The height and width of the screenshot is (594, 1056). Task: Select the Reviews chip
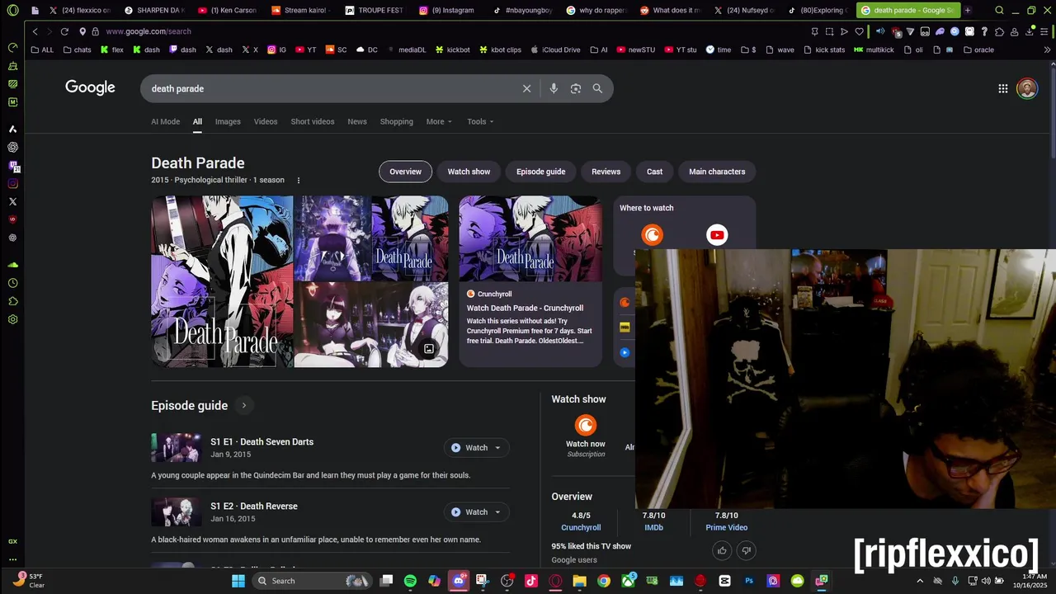[x=606, y=172]
